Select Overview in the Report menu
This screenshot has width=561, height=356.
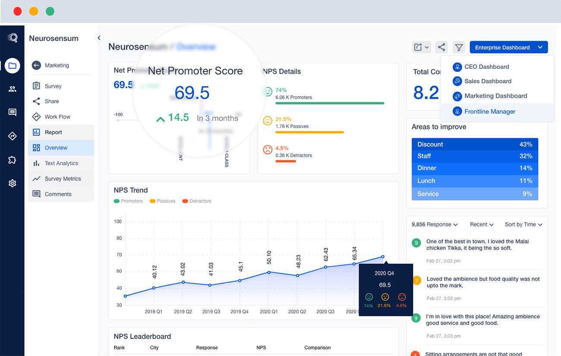[x=61, y=148]
